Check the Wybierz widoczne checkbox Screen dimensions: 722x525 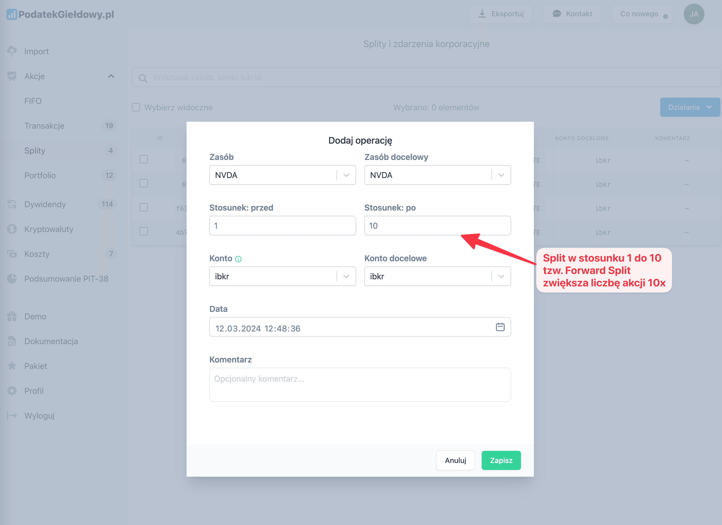coord(136,107)
